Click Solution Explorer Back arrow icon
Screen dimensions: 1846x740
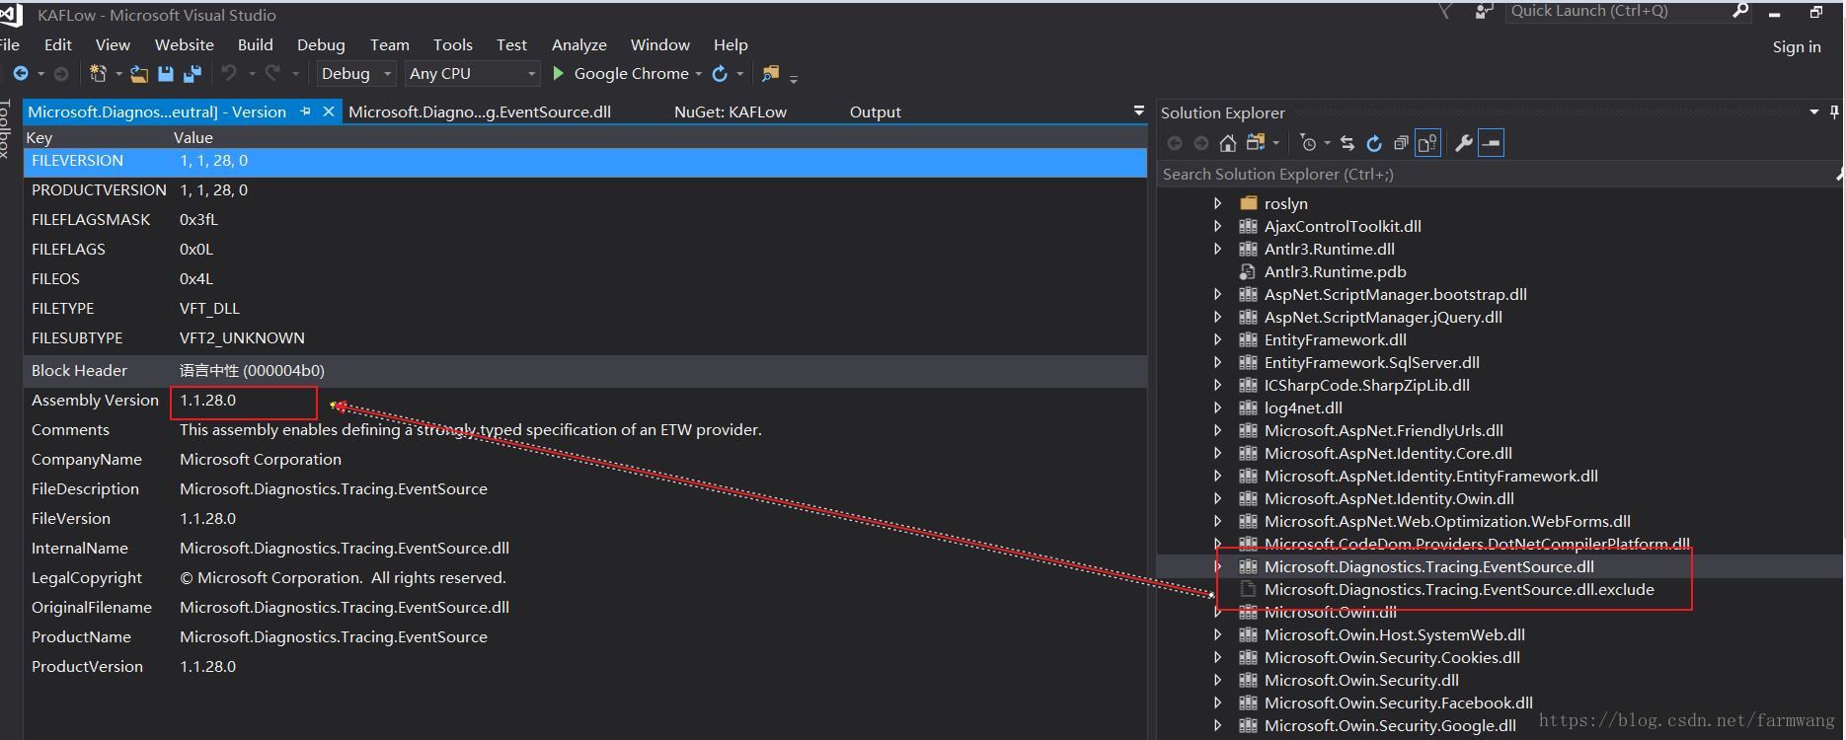point(1175,143)
